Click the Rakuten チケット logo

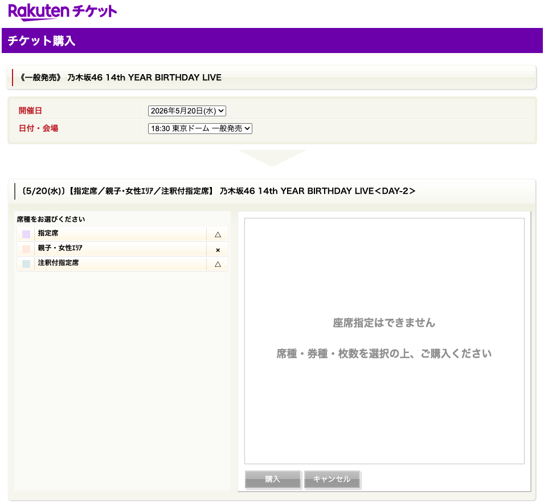[x=62, y=12]
